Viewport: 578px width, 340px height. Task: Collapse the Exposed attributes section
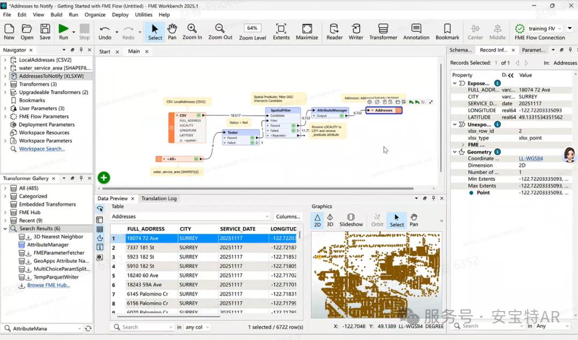click(455, 84)
